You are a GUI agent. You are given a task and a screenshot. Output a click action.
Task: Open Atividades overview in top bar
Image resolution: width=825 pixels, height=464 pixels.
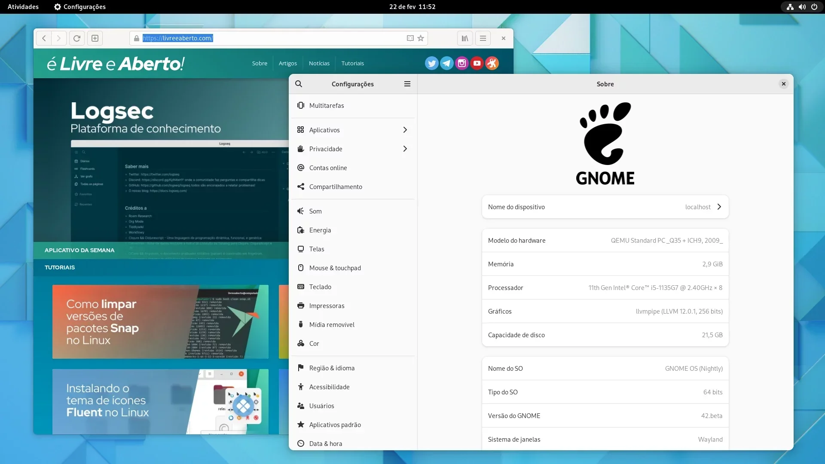click(x=23, y=7)
